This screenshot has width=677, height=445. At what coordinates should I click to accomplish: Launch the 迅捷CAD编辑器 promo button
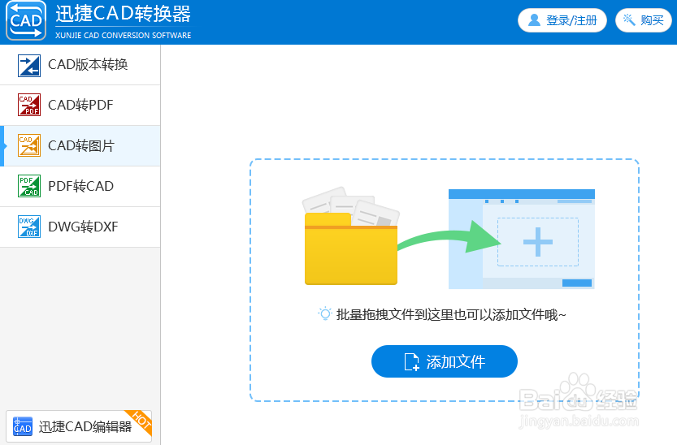(79, 426)
